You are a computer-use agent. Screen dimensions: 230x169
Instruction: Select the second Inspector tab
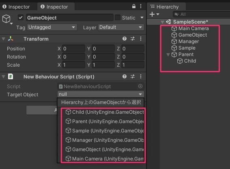[56, 7]
